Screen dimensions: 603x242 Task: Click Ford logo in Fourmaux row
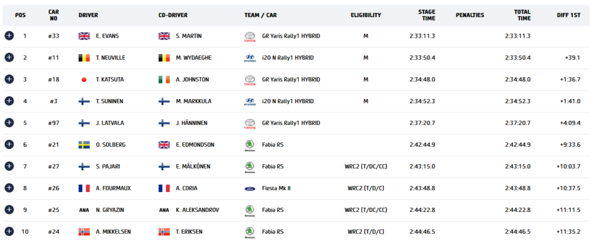[x=250, y=188]
